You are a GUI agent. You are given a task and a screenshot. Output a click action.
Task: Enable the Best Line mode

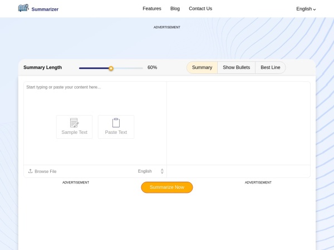point(270,68)
